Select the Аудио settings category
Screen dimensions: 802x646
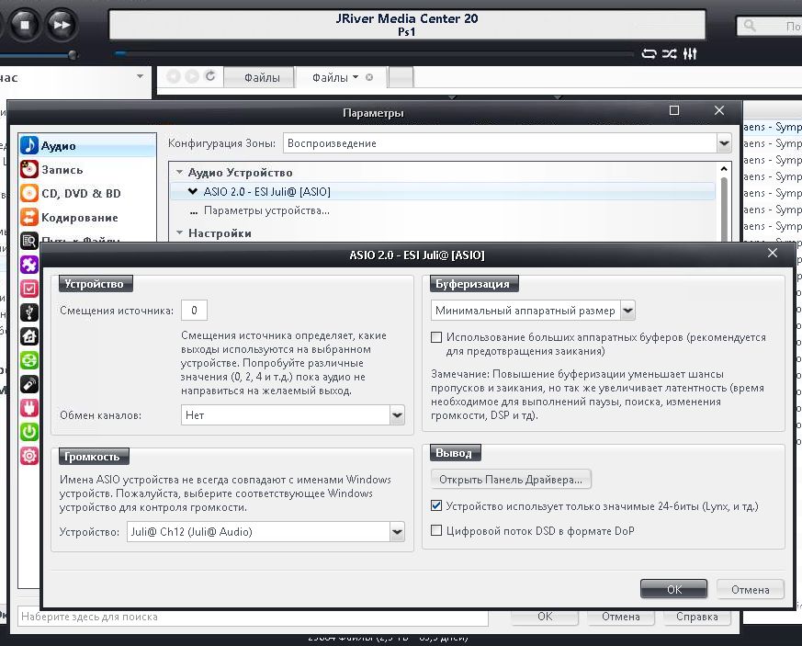(59, 146)
